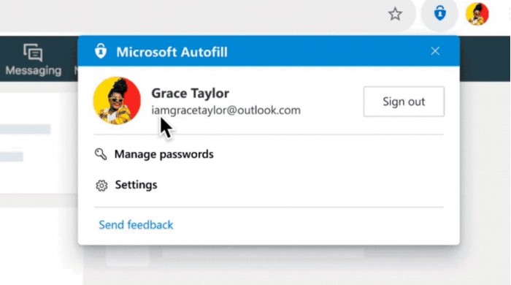Click the lock logo in Autofill header
The height and width of the screenshot is (285, 511).
(x=101, y=51)
